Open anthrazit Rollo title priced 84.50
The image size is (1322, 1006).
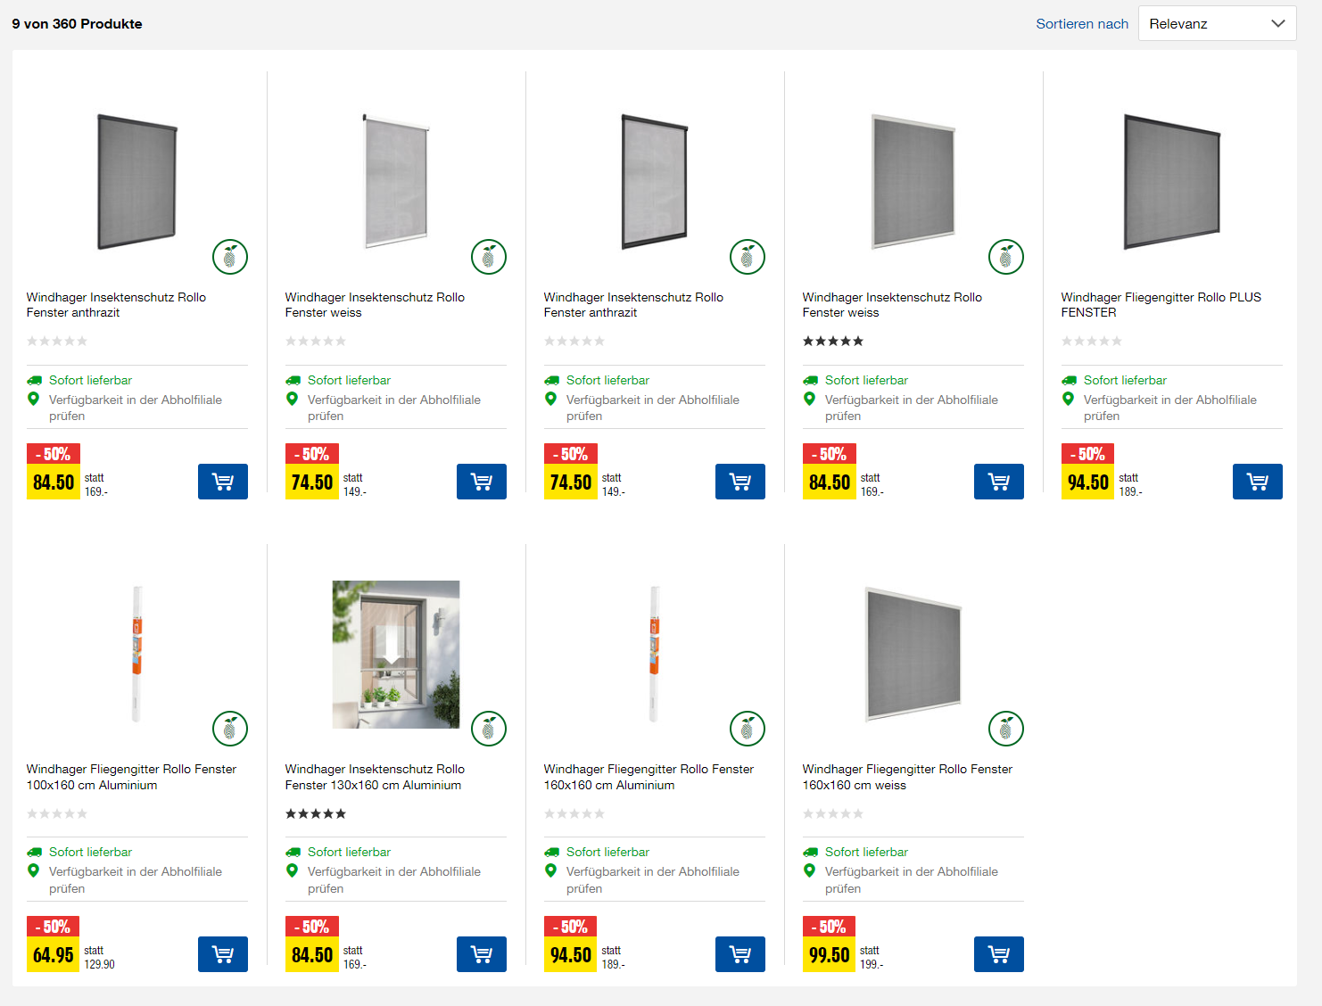click(116, 305)
